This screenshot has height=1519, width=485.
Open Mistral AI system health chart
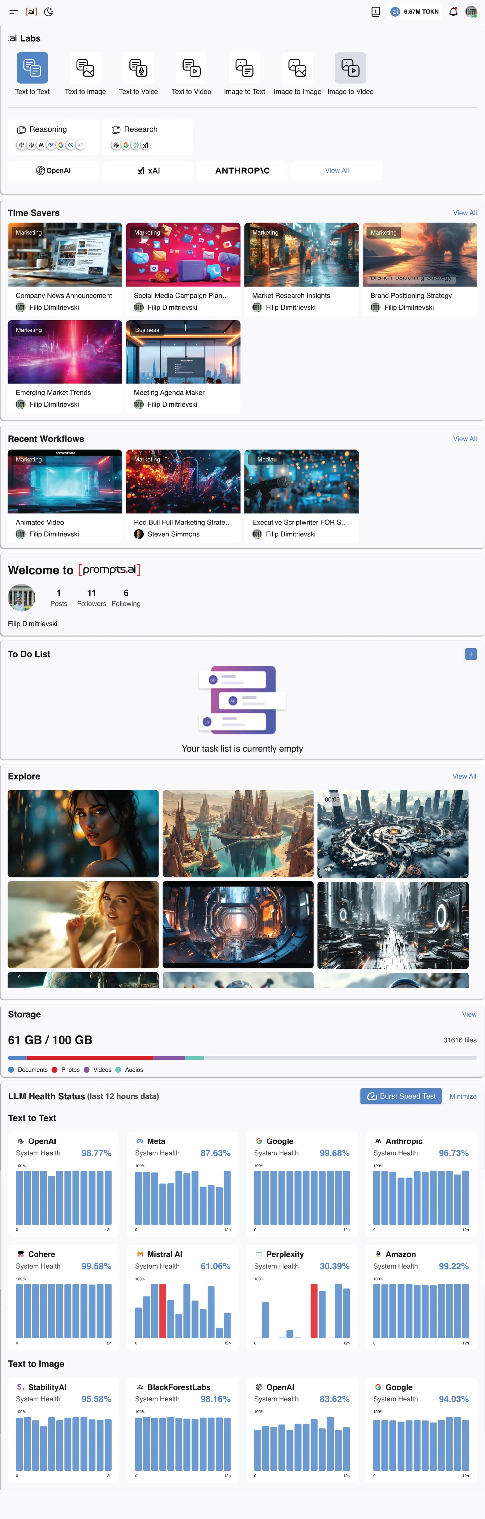pos(183,1311)
